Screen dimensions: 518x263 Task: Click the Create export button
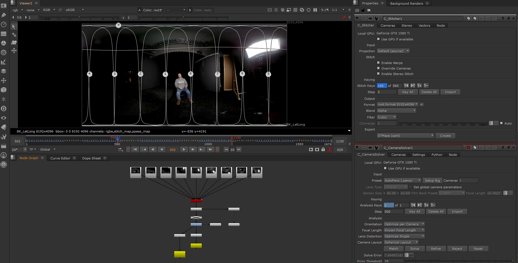coord(445,136)
